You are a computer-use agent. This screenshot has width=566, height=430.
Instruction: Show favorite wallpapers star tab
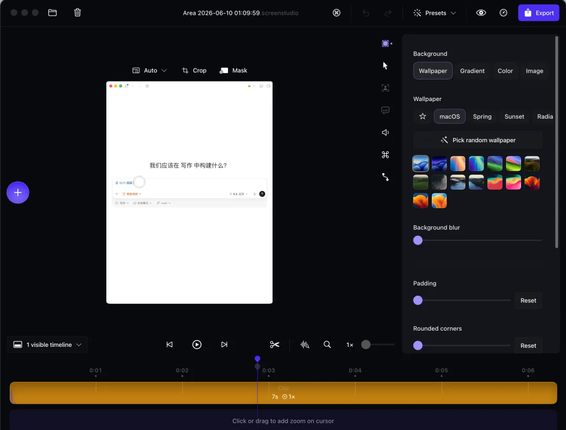pos(422,117)
